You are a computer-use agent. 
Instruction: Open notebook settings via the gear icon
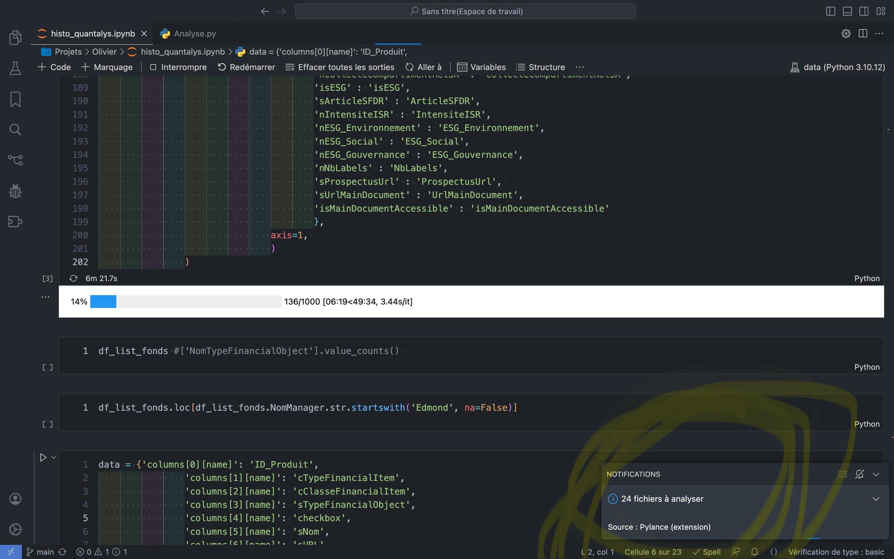pyautogui.click(x=846, y=33)
